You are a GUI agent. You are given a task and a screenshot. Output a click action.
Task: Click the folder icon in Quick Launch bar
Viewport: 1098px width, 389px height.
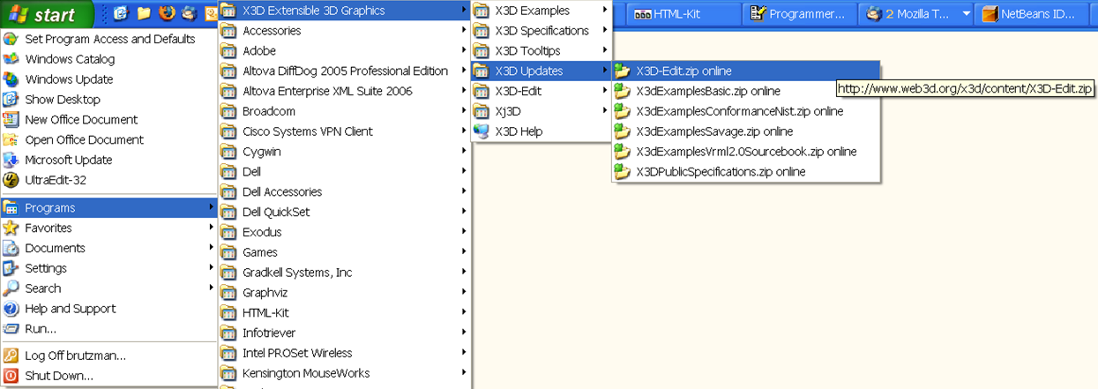coord(144,12)
